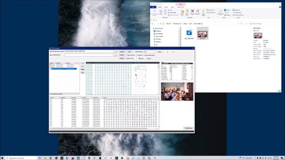Switch to the Video Tools ribbon tab
Viewport: 285px width, 160px height.
180,7
